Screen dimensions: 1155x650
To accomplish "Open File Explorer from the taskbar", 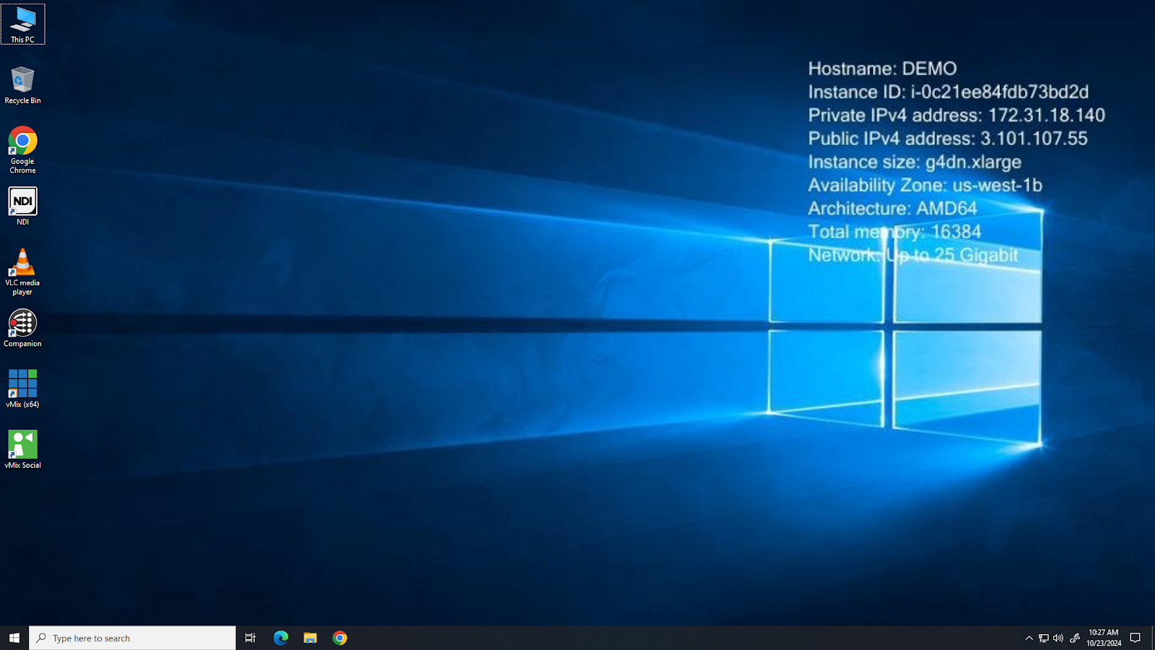I will tap(310, 638).
